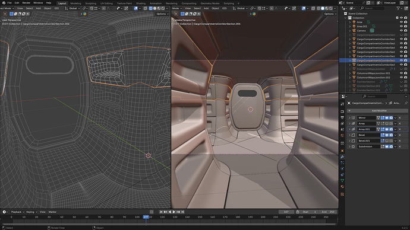Image resolution: width=410 pixels, height=230 pixels.
Task: Switch to the Modeling workspace tab
Action: click(x=75, y=4)
